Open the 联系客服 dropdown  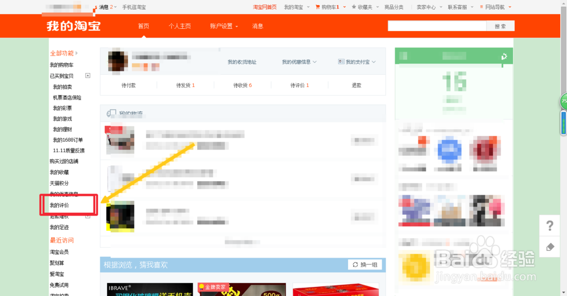(x=460, y=7)
